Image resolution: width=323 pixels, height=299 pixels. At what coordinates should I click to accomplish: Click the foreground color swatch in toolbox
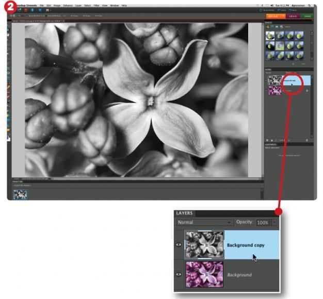coord(9,137)
